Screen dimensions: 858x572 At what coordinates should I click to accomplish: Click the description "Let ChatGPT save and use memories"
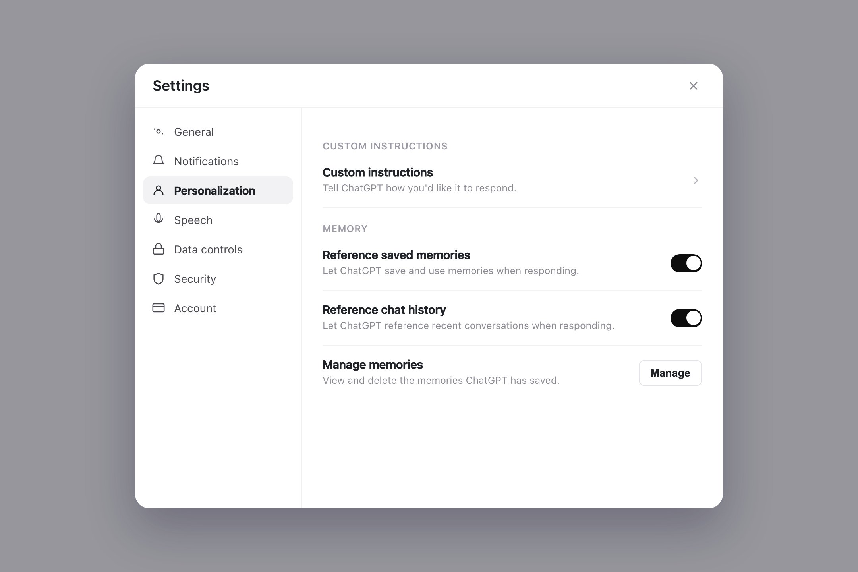point(450,271)
